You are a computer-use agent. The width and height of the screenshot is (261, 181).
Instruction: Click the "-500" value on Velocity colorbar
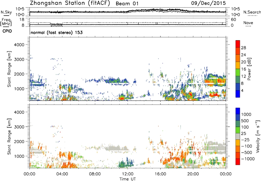[x=247, y=153]
